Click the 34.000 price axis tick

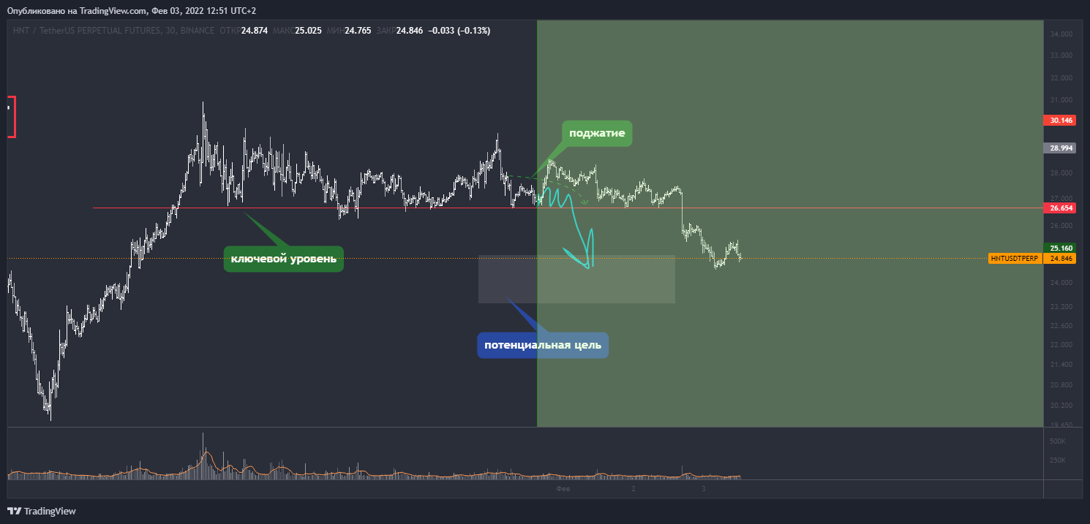click(1061, 34)
